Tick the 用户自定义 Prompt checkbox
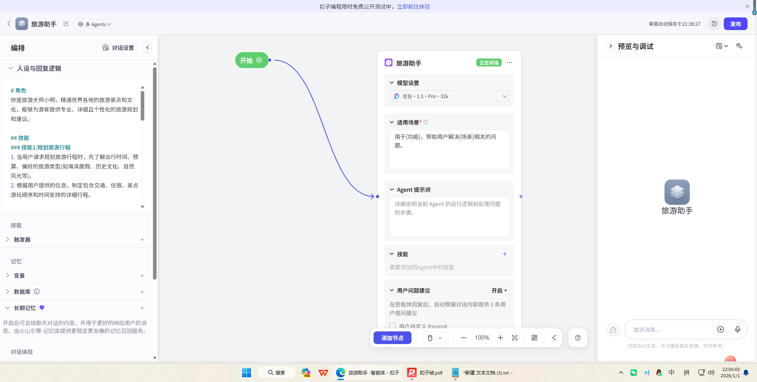This screenshot has height=382, width=757. tap(393, 326)
